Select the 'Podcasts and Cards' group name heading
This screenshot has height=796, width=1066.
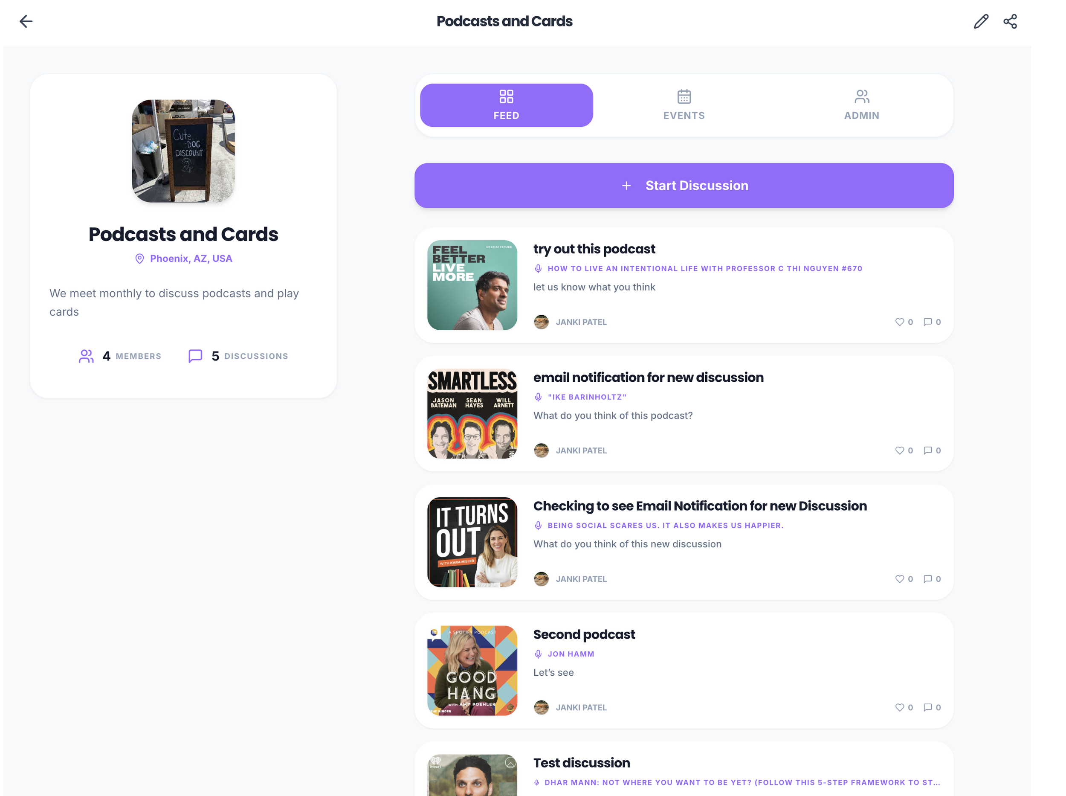pyautogui.click(x=183, y=235)
